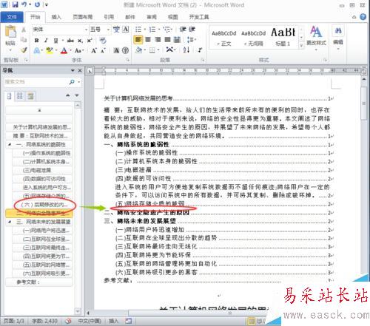Collapse heading 一、网络系统的脆弱性 in Navigation
370x326 pixels.
coord(10,144)
